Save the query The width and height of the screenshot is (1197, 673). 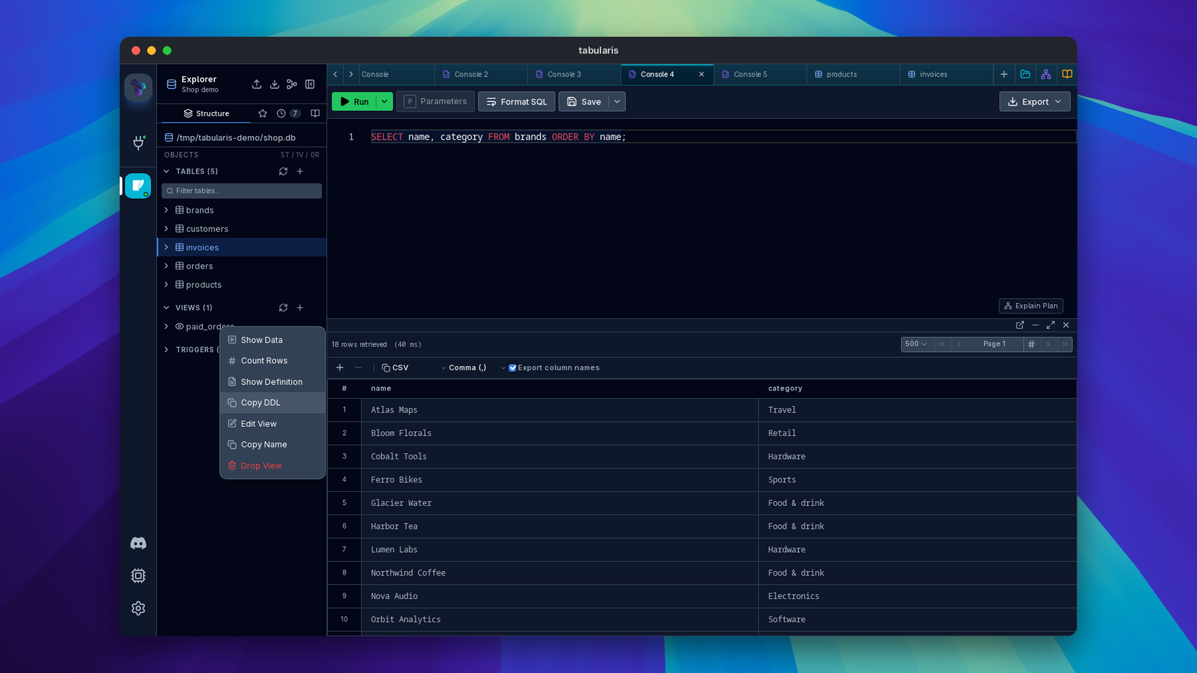(584, 102)
